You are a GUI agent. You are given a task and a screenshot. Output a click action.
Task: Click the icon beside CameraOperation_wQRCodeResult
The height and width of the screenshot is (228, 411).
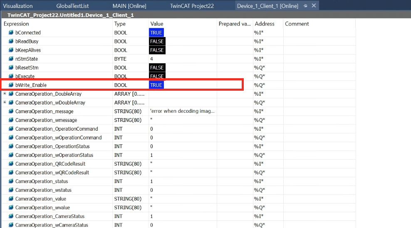11,172
